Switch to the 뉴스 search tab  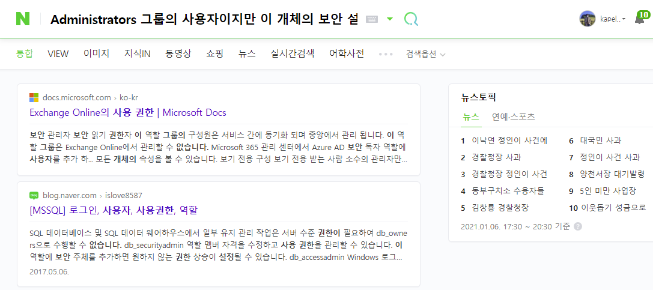pyautogui.click(x=247, y=53)
